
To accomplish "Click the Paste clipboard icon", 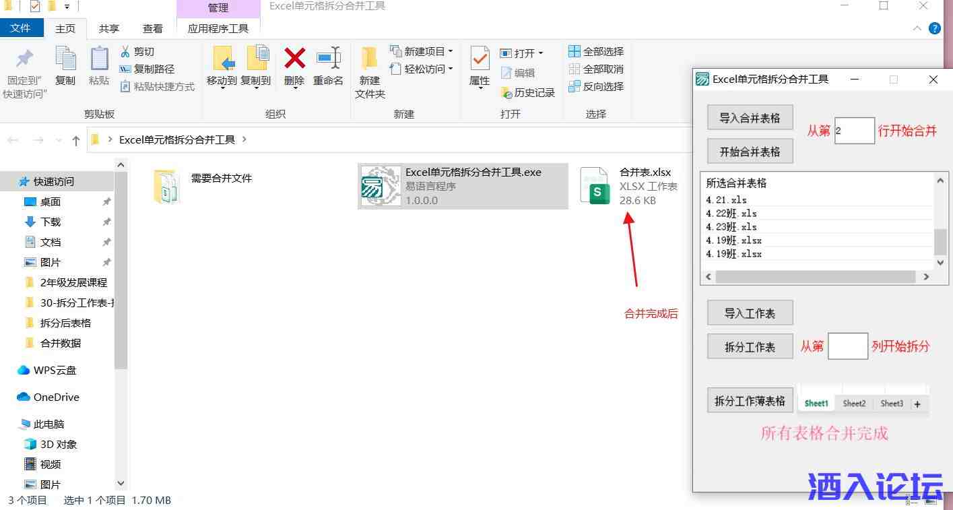I will click(x=99, y=59).
